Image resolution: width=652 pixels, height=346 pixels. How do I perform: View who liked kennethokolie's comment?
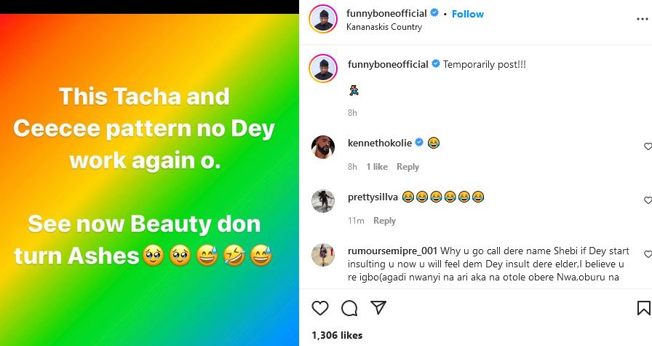coord(377,167)
